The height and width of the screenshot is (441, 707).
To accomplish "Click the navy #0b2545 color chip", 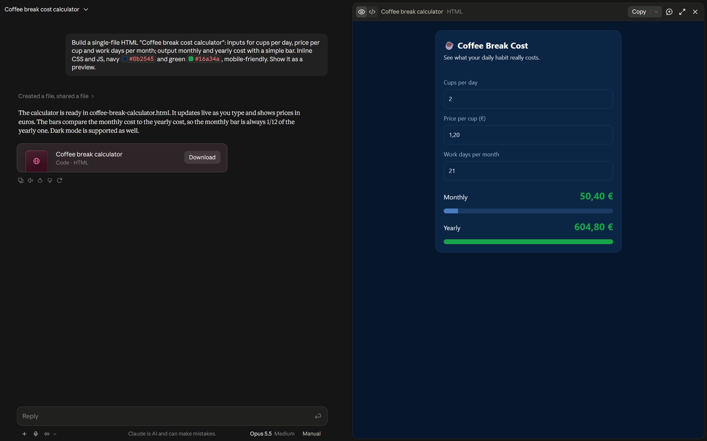I will tap(138, 59).
